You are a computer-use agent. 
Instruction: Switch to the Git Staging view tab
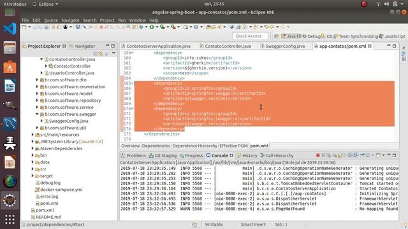tap(163, 155)
